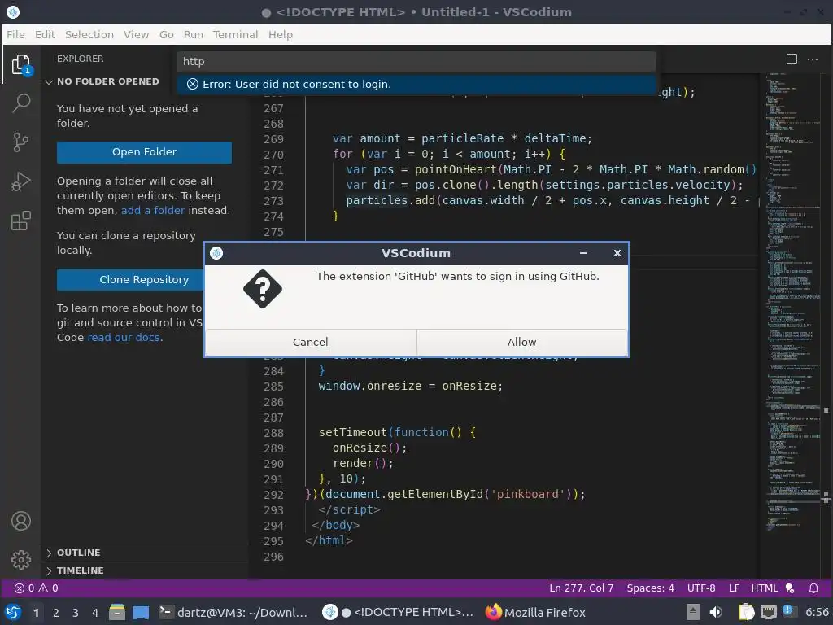Click the Open Folder button
This screenshot has height=625, width=833.
[144, 152]
